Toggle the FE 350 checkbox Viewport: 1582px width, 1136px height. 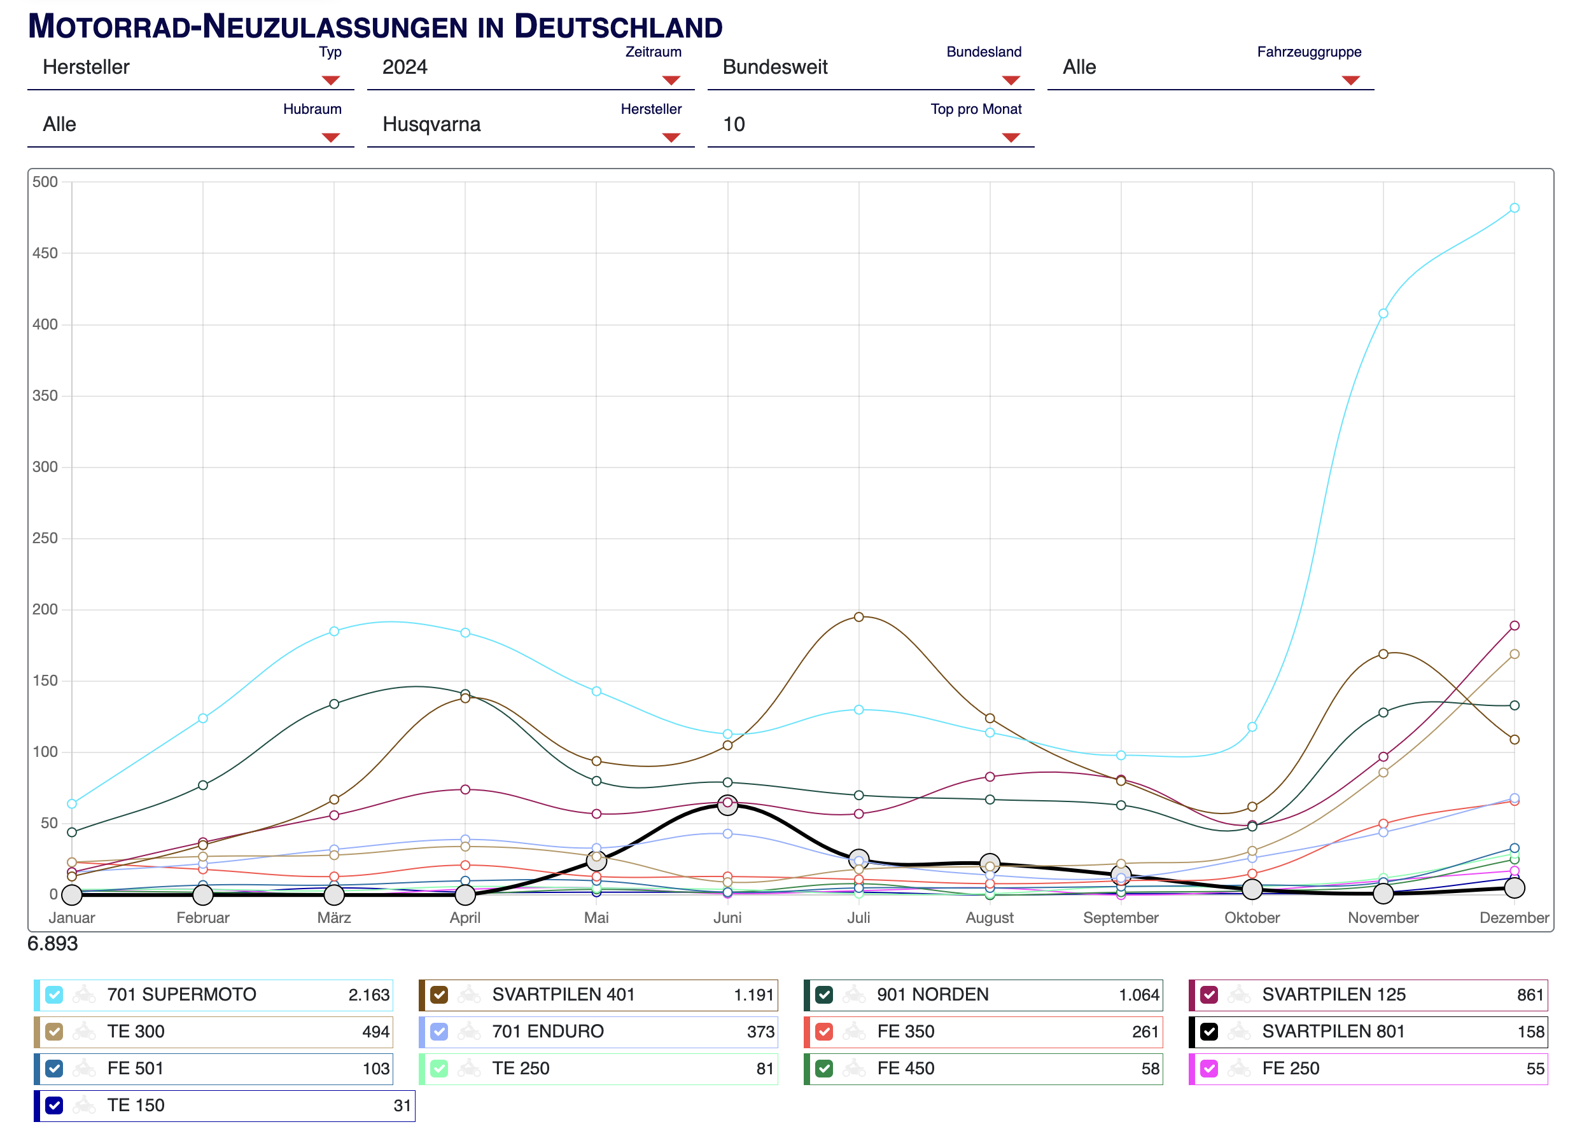tap(825, 1032)
